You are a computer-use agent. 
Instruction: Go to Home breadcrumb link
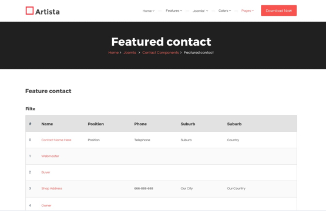pos(113,53)
